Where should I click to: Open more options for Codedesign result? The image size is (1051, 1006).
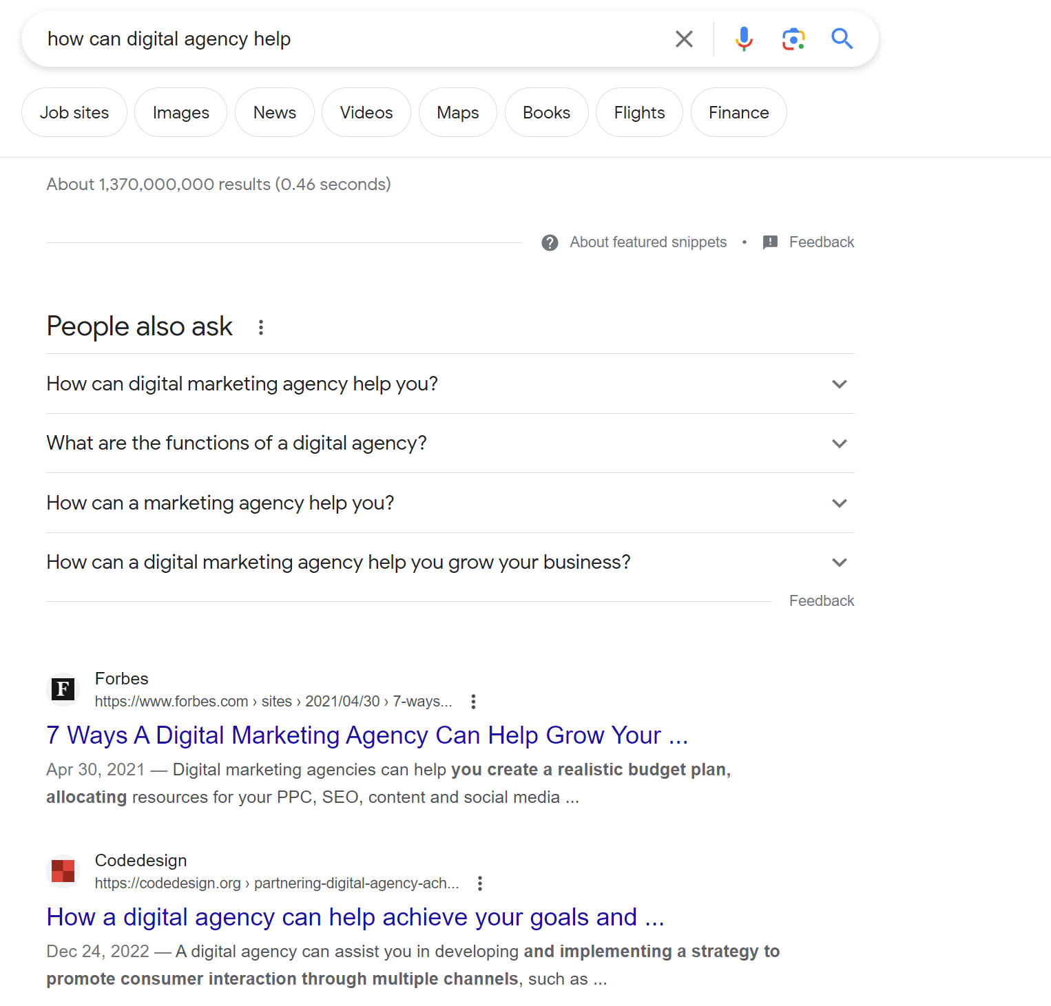(480, 883)
